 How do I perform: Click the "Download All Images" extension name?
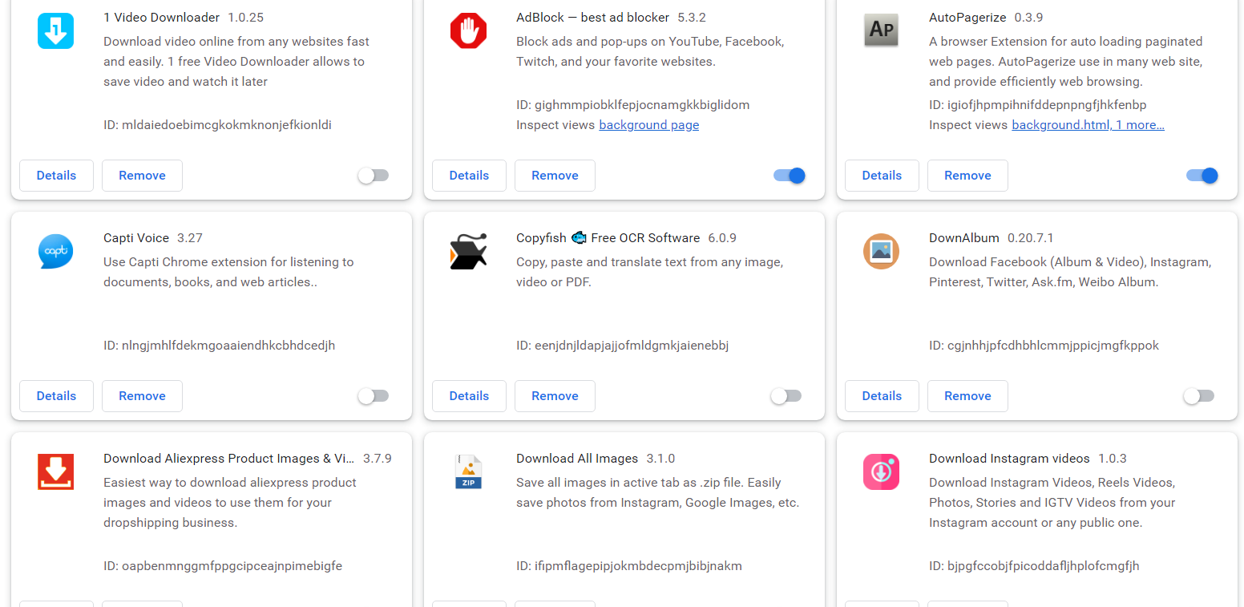(x=577, y=458)
